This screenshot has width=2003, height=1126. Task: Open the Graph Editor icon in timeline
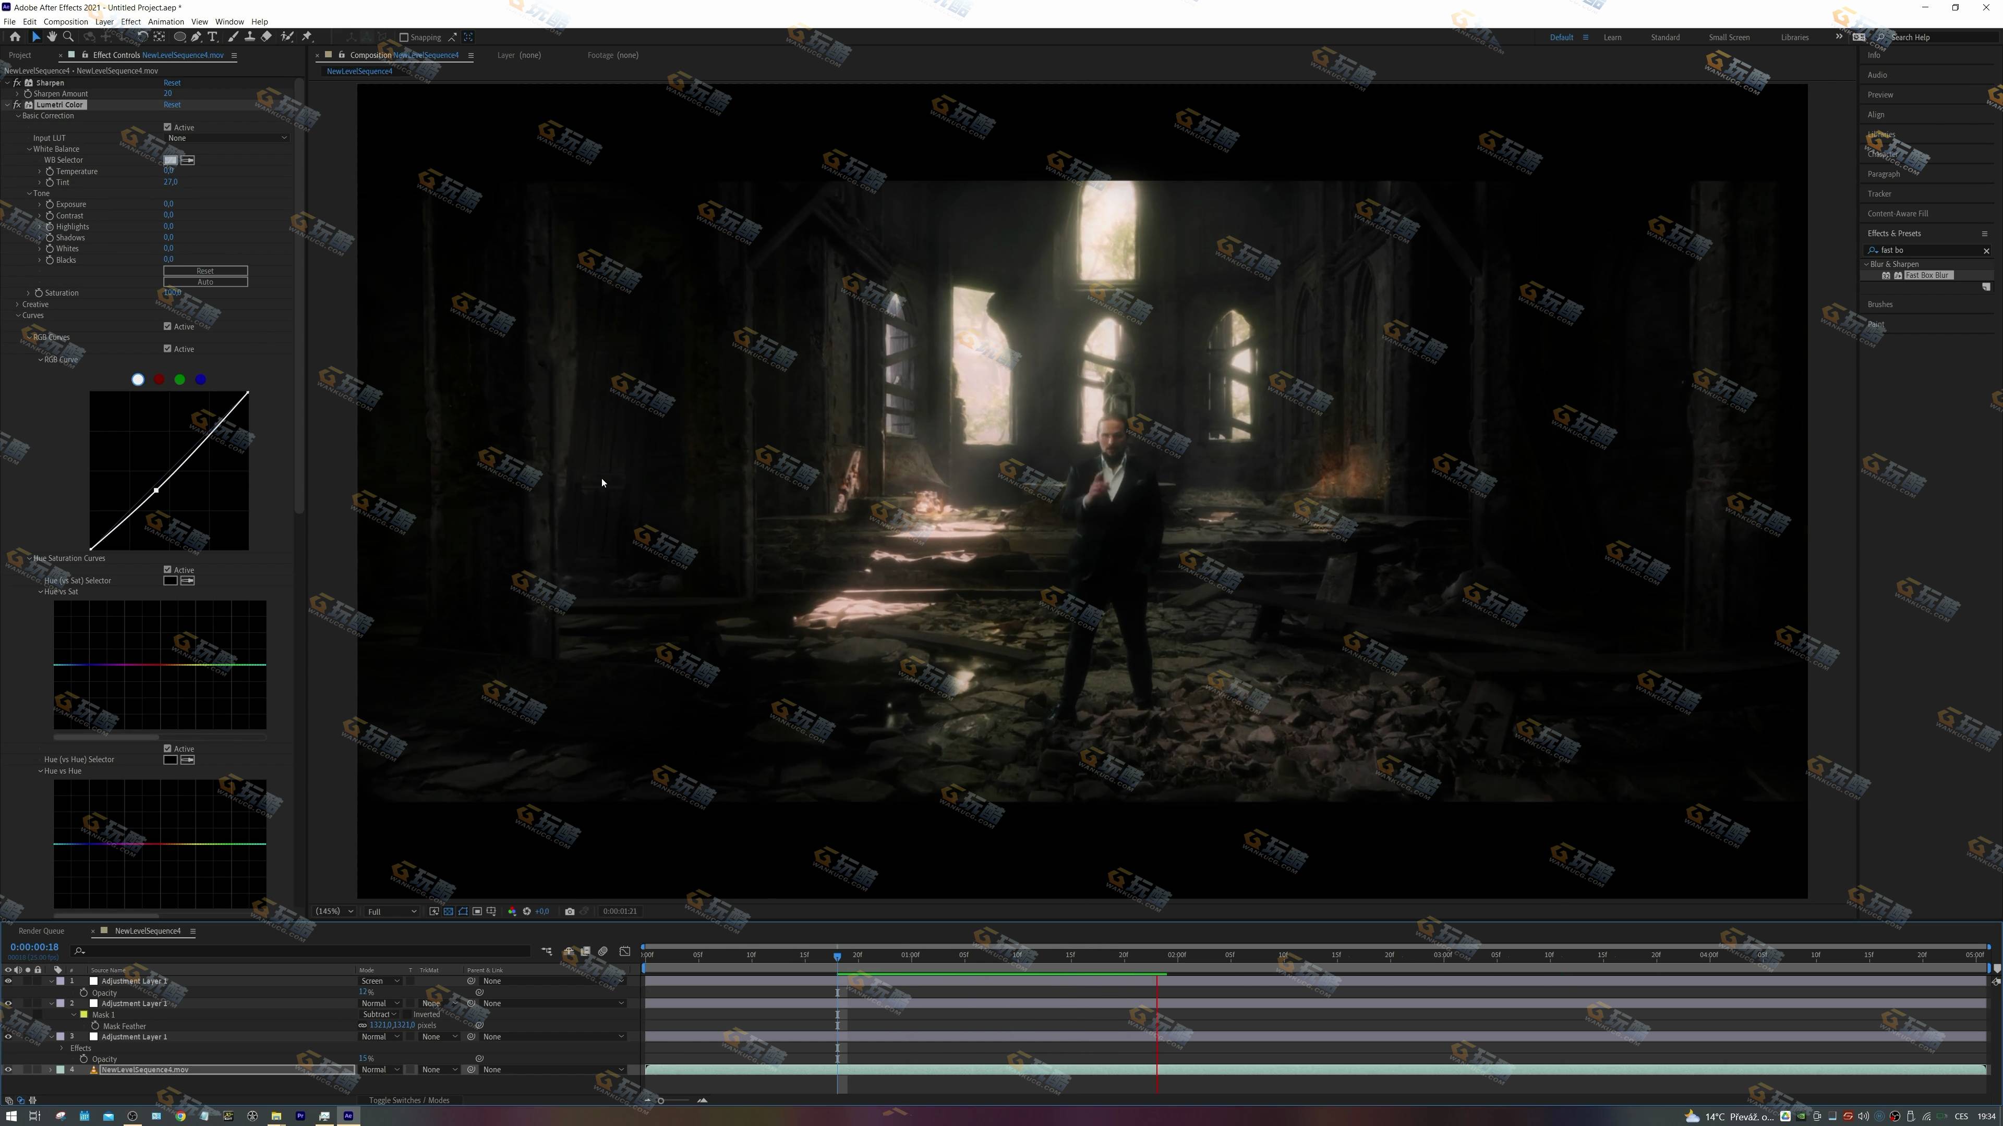click(x=625, y=951)
